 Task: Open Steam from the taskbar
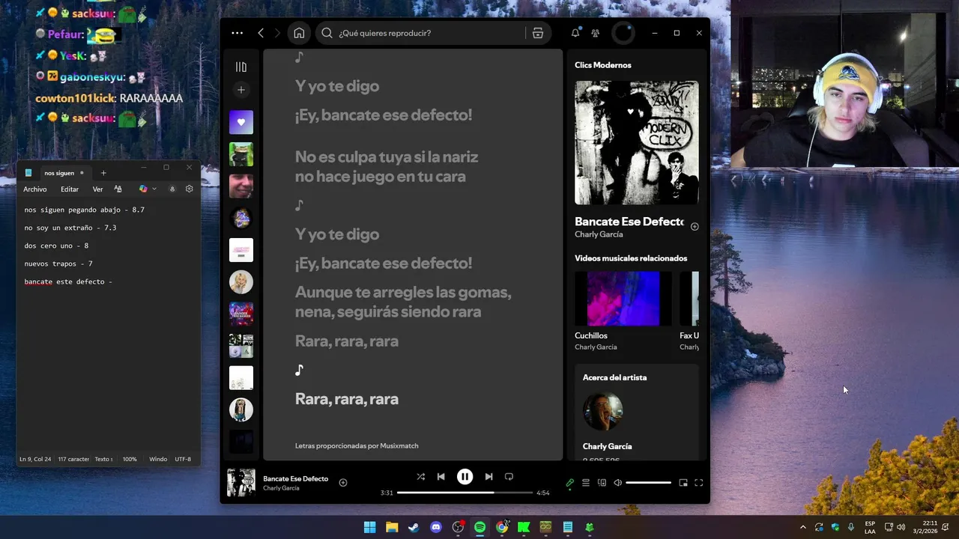point(414,527)
